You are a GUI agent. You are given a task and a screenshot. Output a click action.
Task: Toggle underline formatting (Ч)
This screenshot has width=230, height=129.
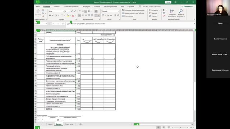tap(56, 15)
